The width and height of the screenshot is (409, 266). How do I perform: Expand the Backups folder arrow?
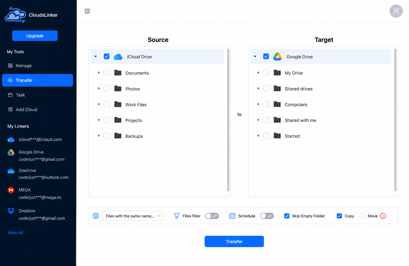click(99, 136)
